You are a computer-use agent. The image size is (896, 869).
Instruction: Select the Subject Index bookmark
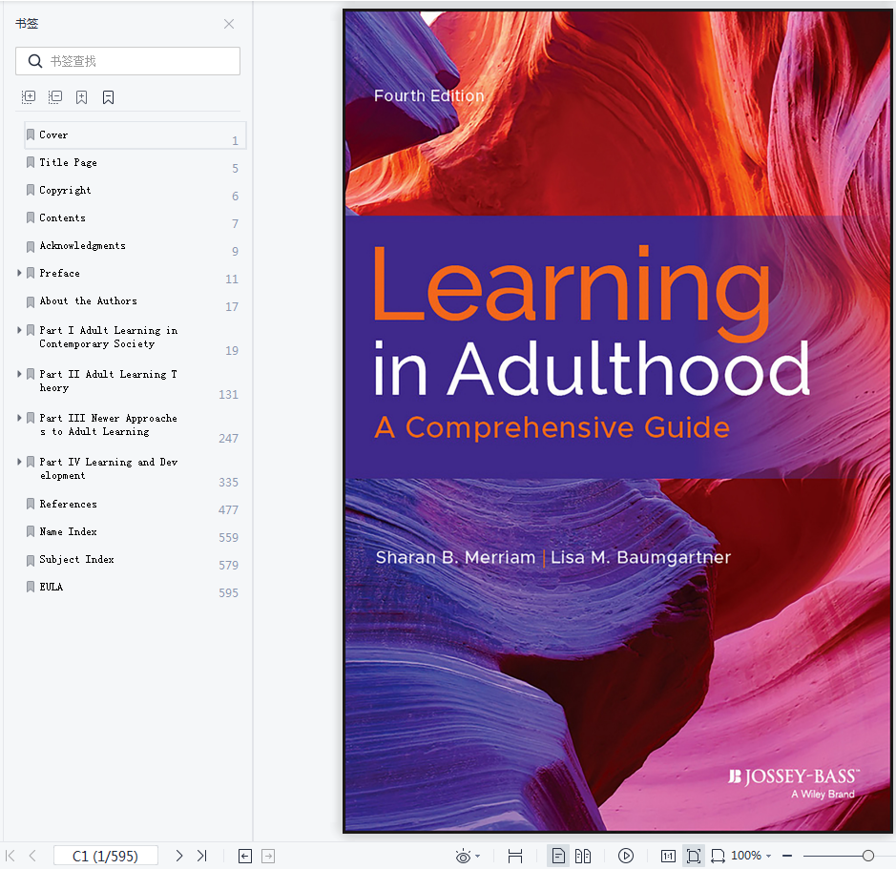click(x=76, y=559)
